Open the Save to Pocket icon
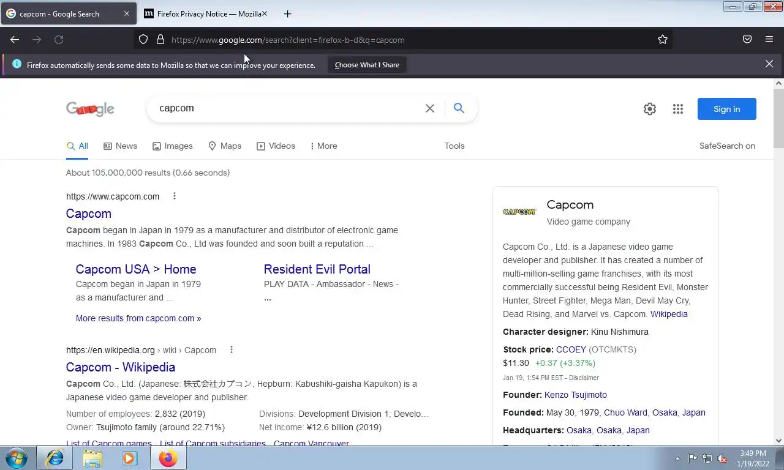 747,40
